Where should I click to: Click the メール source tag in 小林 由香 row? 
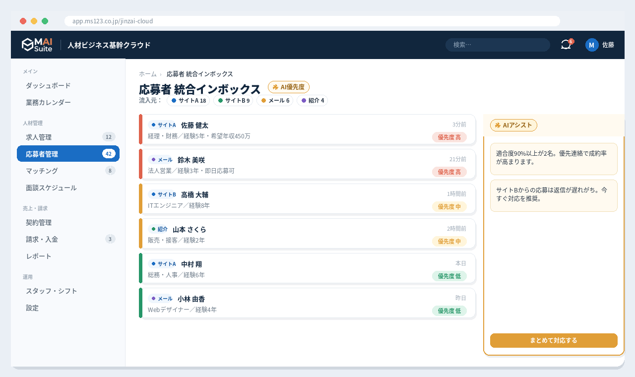(162, 299)
